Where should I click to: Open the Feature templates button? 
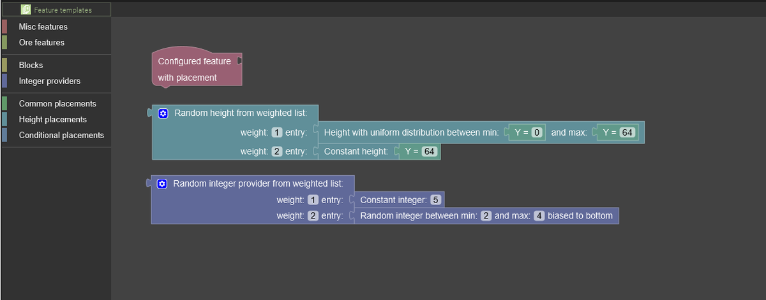click(56, 10)
